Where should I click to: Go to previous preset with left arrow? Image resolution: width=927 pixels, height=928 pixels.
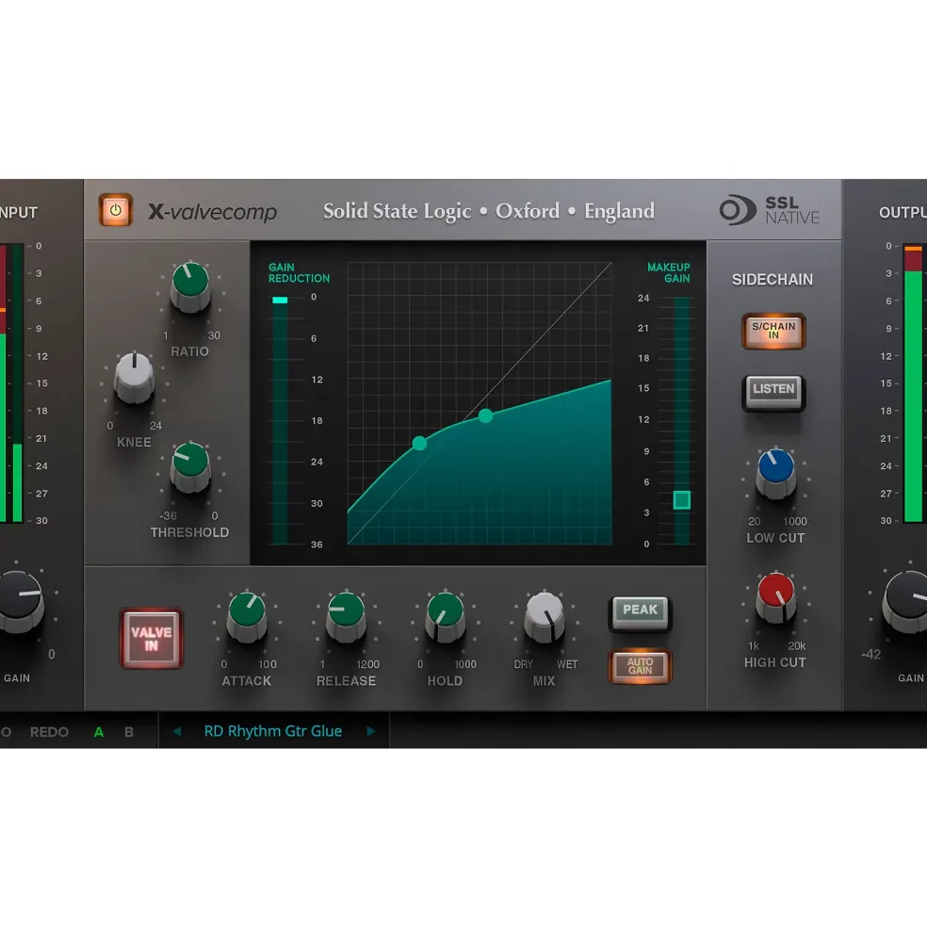point(176,731)
